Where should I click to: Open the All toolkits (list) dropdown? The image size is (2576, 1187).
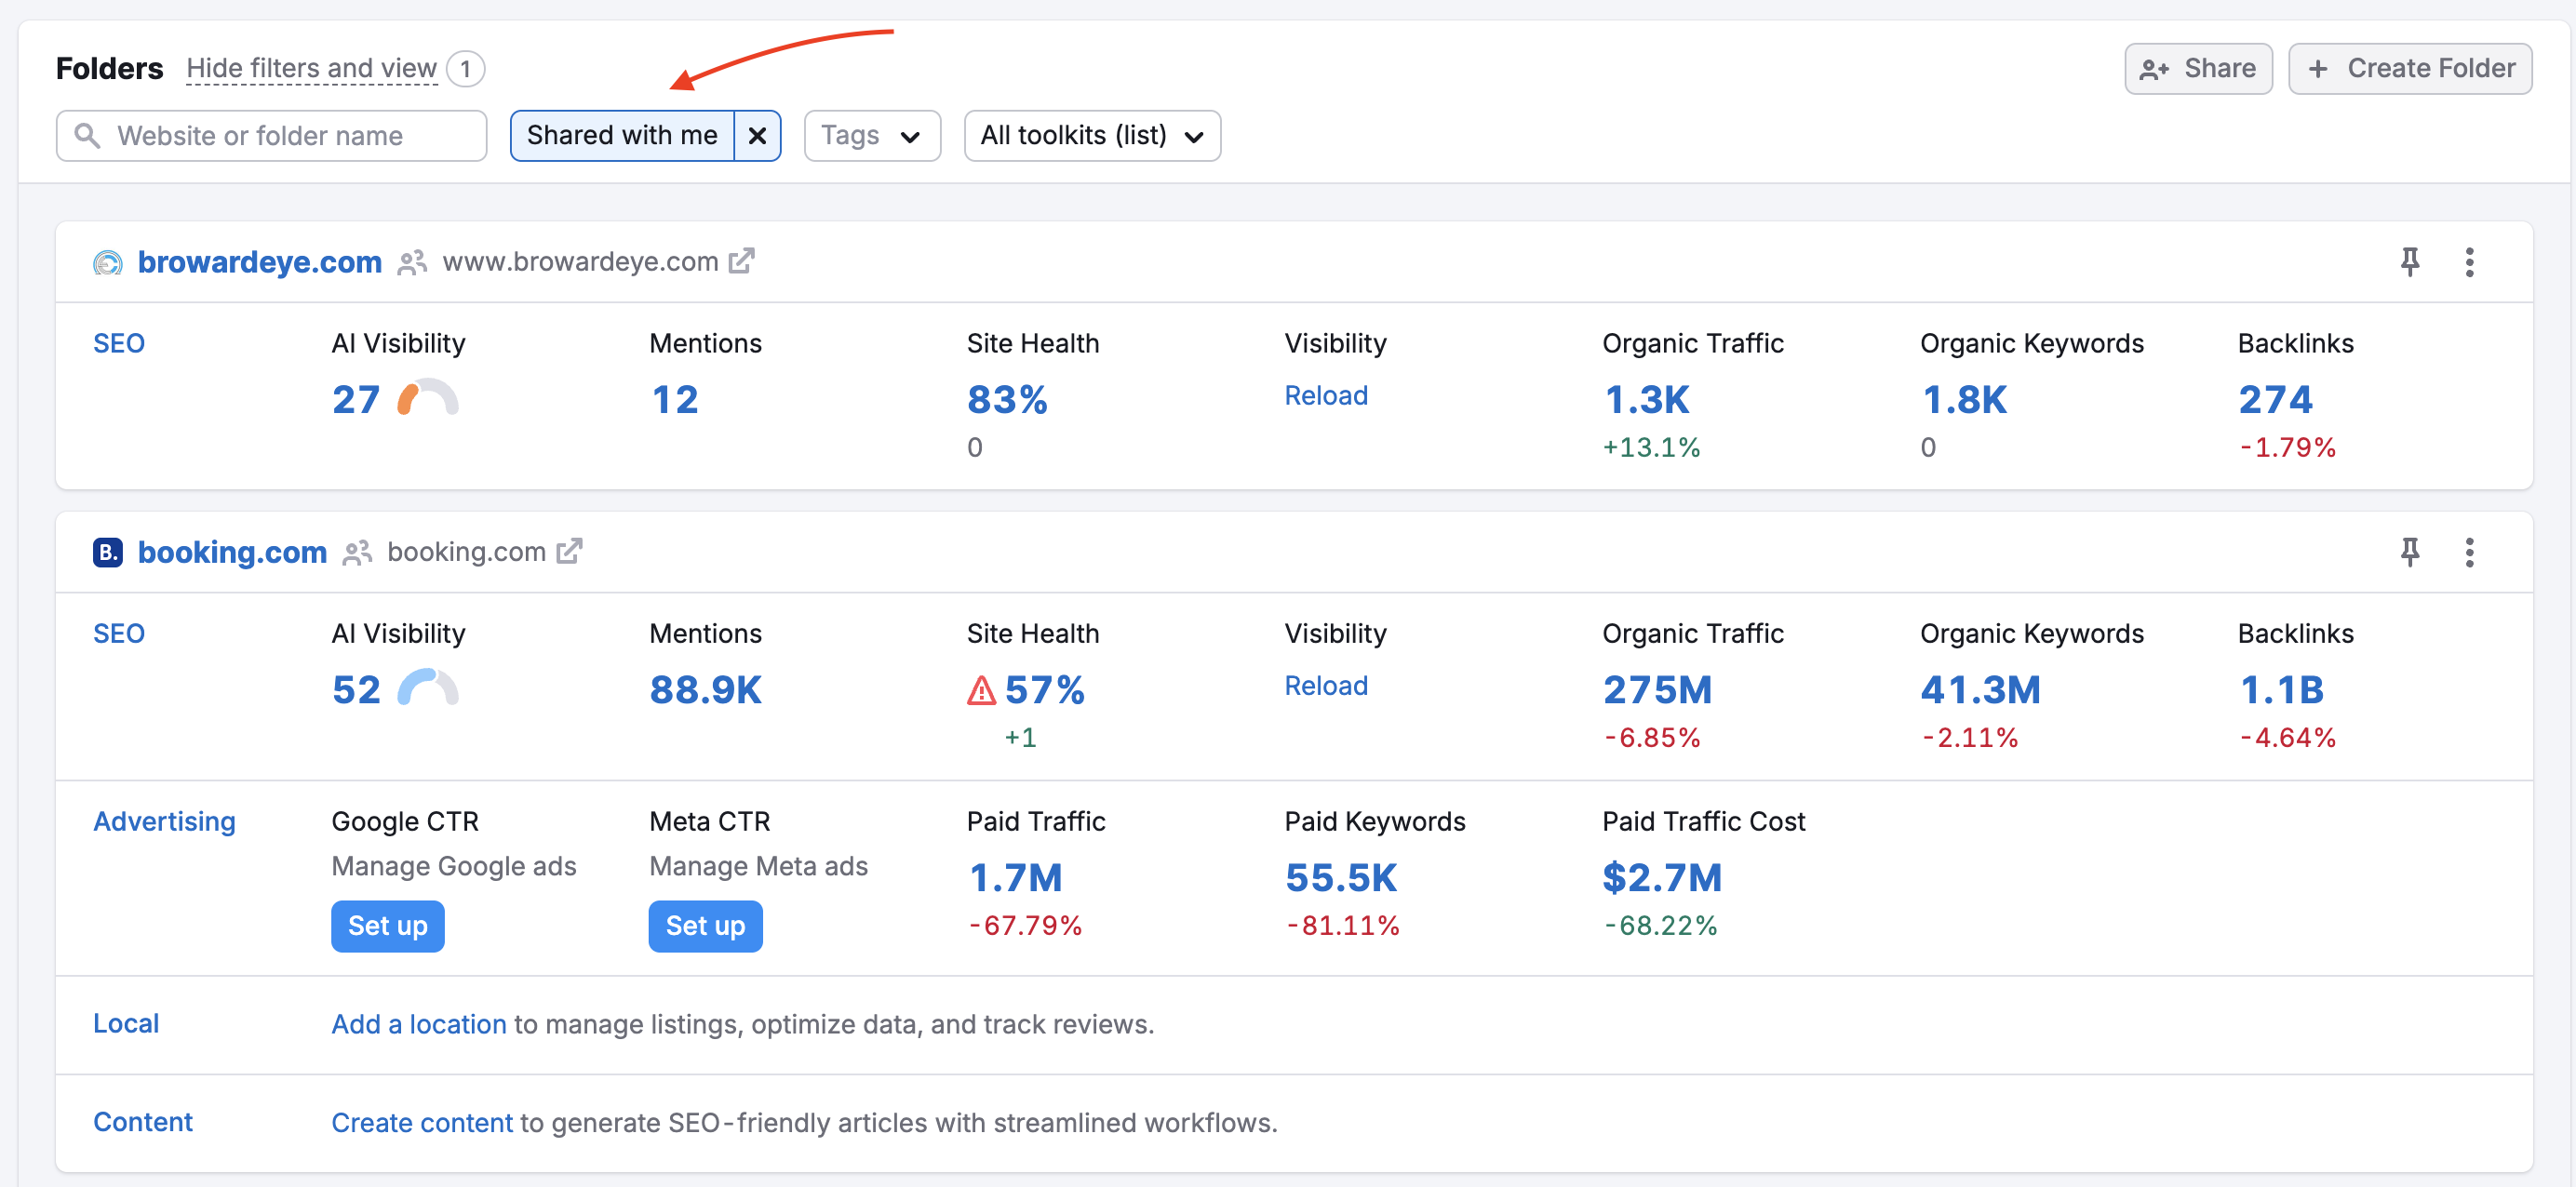point(1091,136)
